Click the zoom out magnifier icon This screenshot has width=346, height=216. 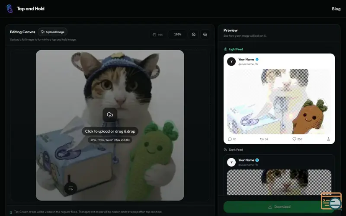194,35
